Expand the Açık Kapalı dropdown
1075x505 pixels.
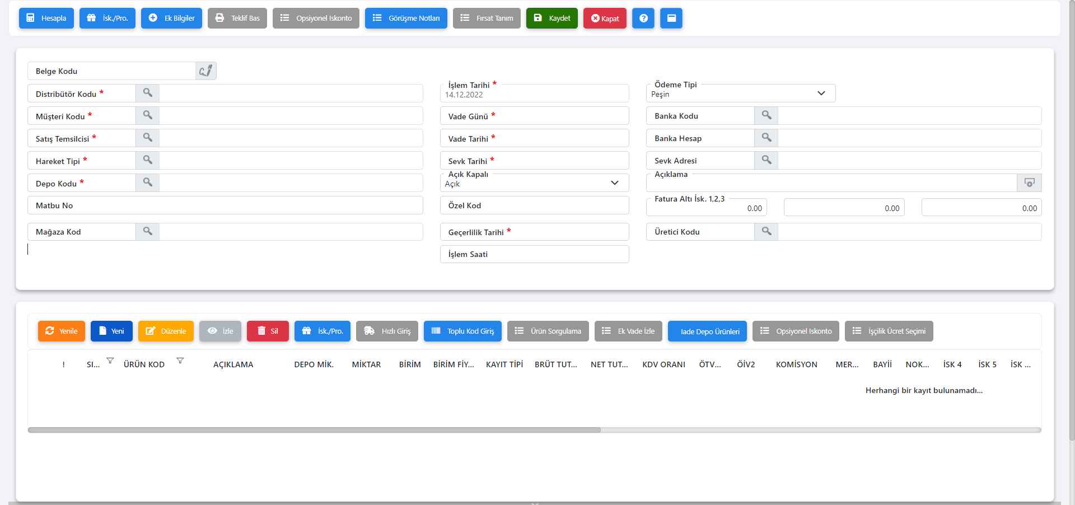click(614, 183)
